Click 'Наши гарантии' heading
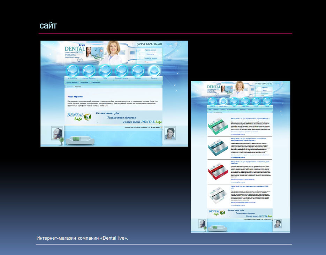The image size is (326, 255). click(75, 97)
